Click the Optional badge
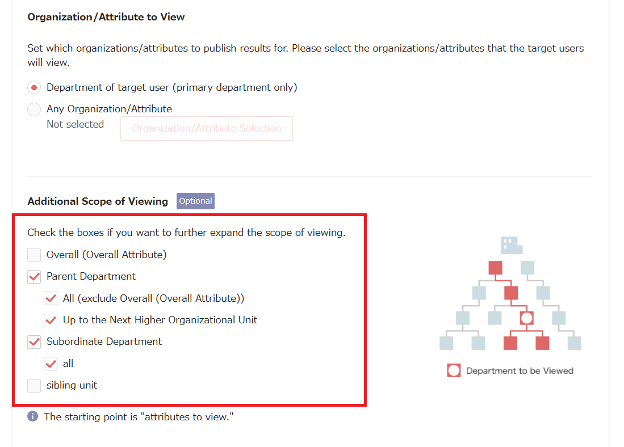Viewport: 624px width, 447px height. point(195,201)
